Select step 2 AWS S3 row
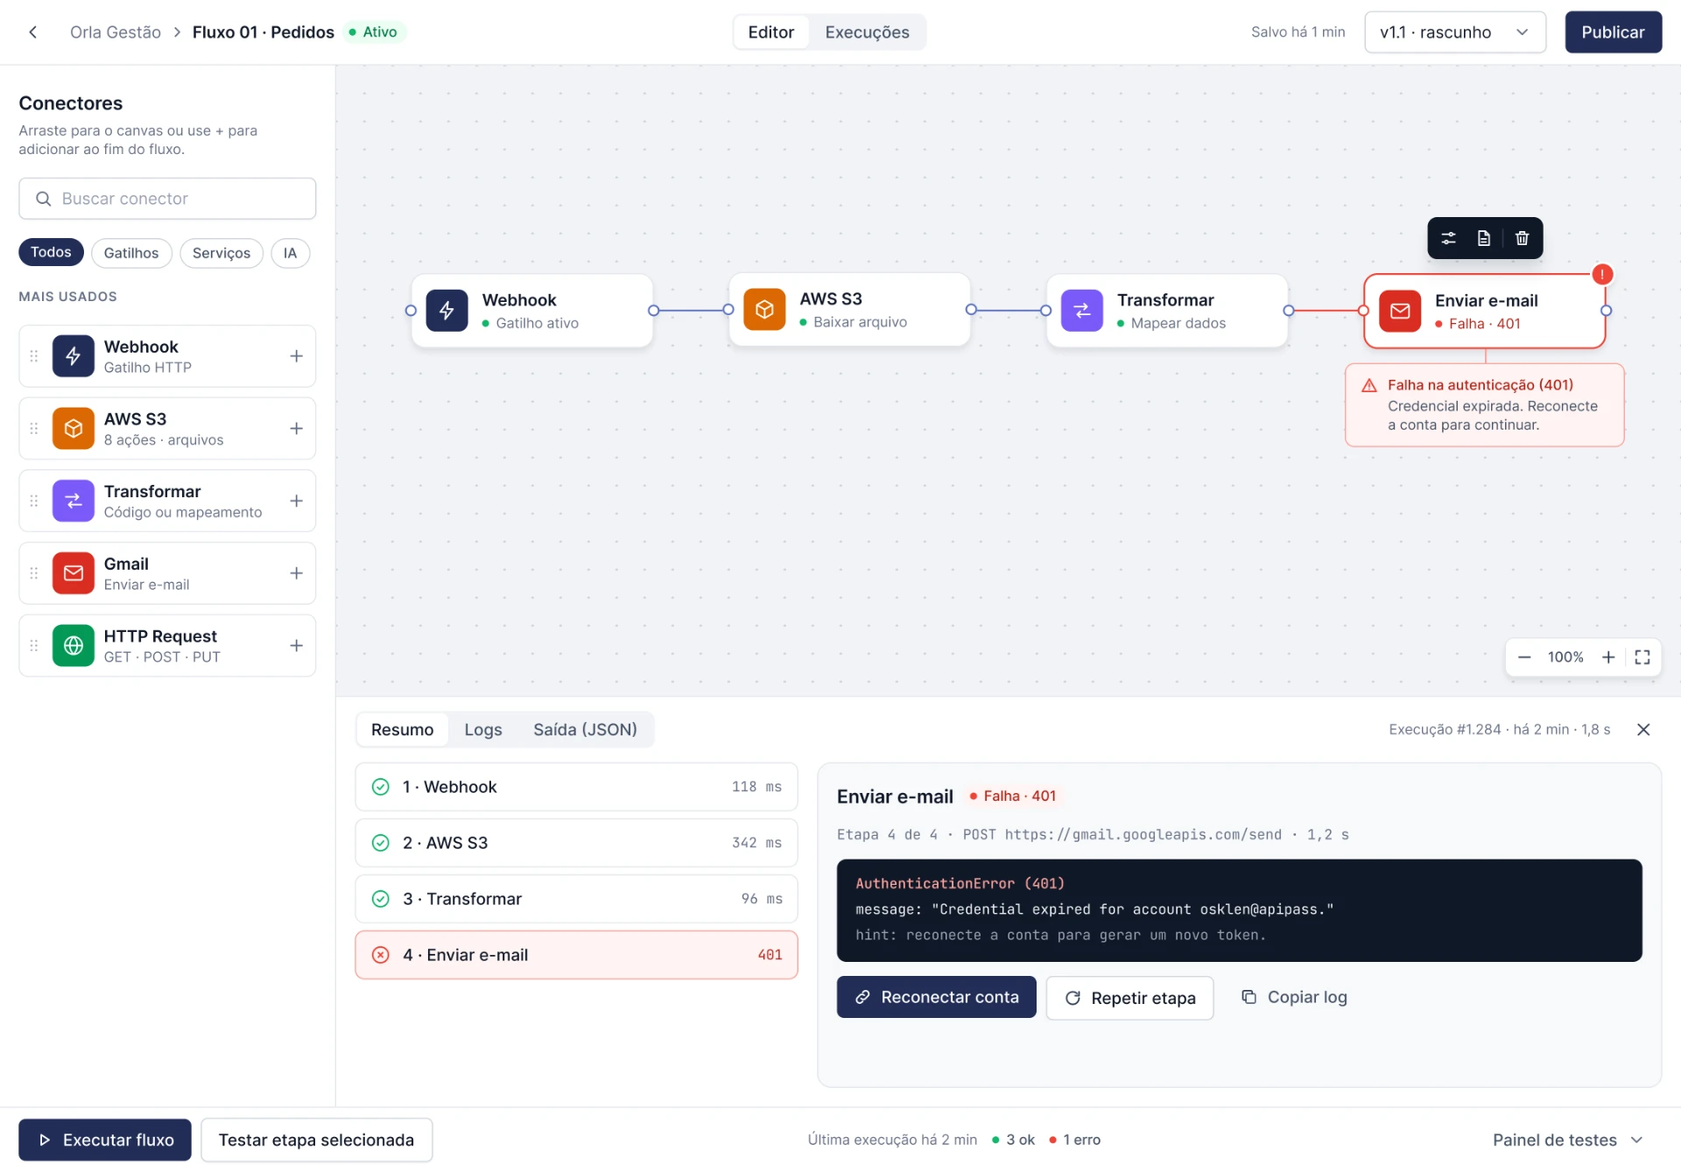The height and width of the screenshot is (1172, 1681). tap(576, 843)
